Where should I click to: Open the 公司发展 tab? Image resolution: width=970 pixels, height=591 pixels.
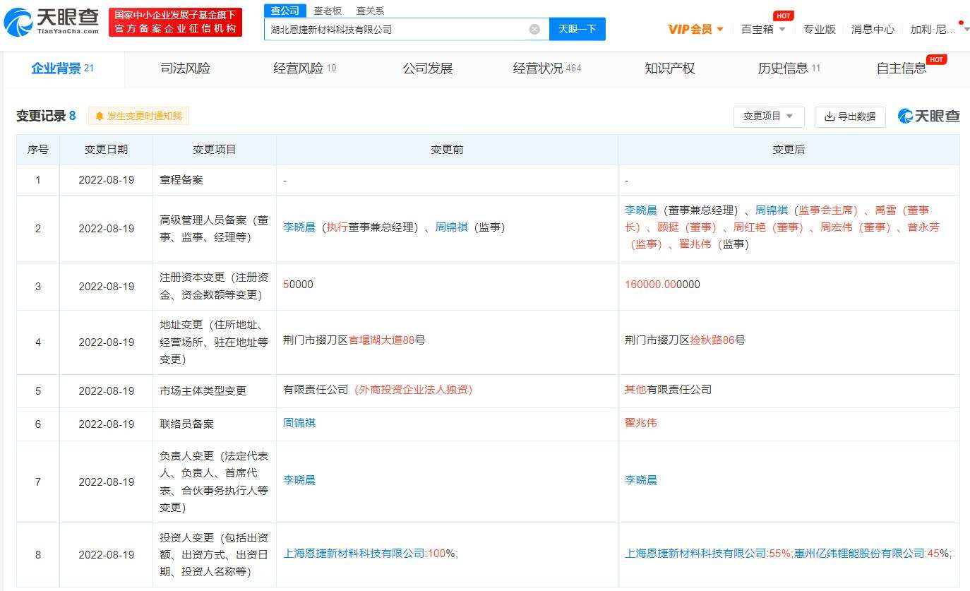click(x=428, y=68)
